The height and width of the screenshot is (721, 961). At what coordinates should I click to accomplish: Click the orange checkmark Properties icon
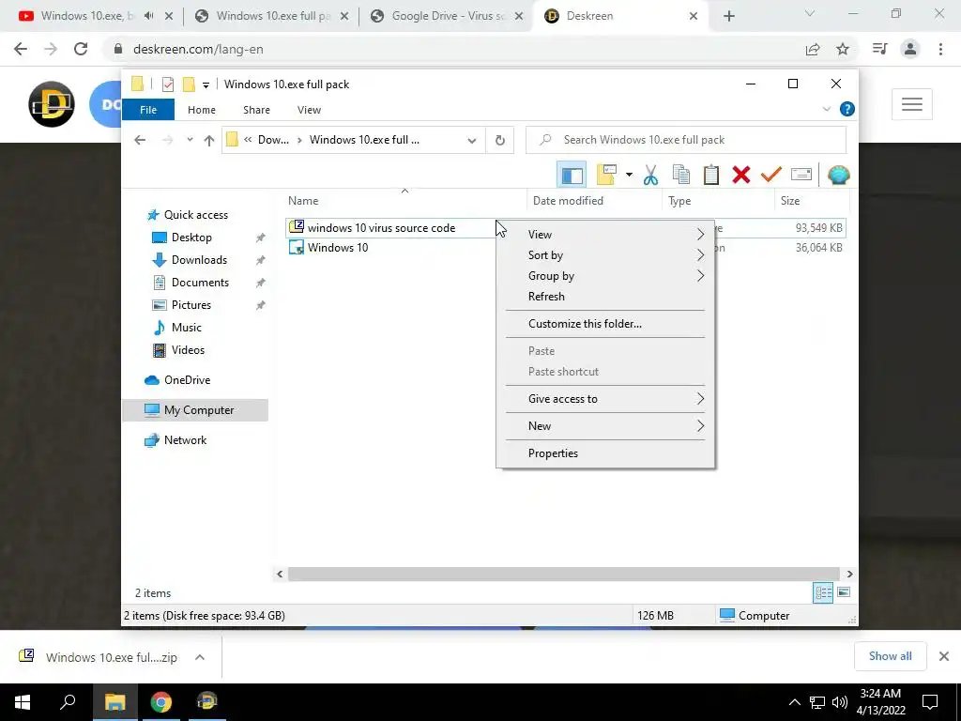771,176
